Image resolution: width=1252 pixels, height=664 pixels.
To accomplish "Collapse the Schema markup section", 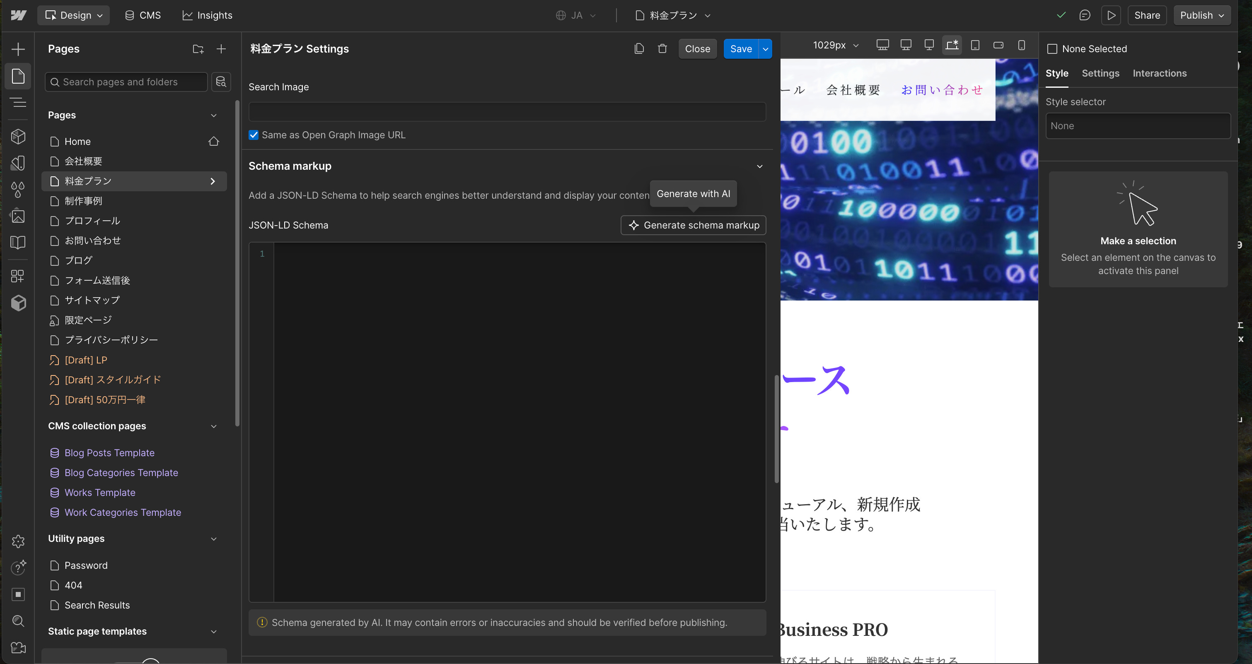I will click(760, 166).
